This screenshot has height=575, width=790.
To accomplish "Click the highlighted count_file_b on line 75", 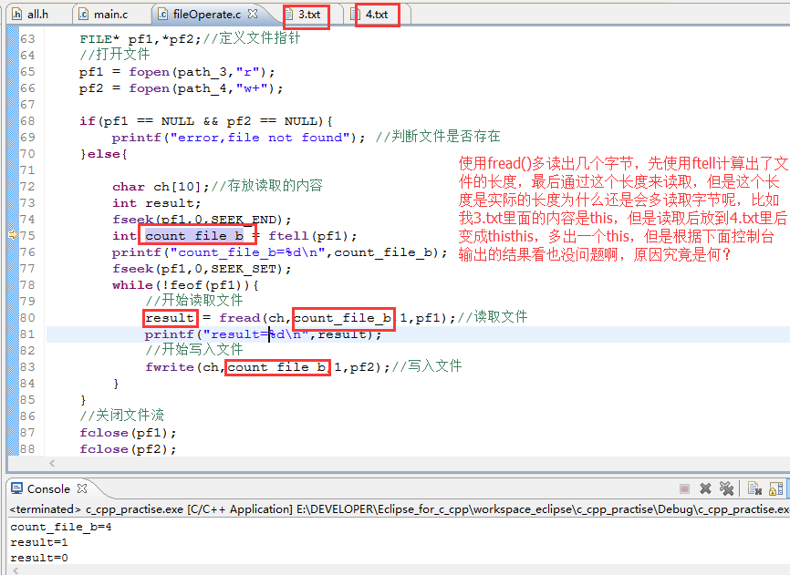I will [x=194, y=235].
